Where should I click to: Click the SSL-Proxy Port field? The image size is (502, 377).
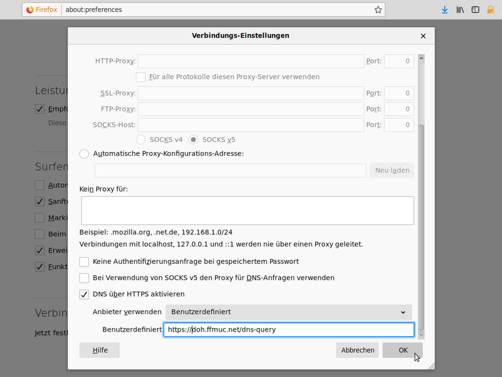tap(399, 93)
